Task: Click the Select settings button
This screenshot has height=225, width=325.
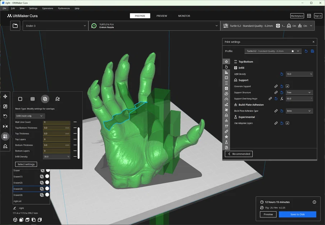Action: (26, 164)
